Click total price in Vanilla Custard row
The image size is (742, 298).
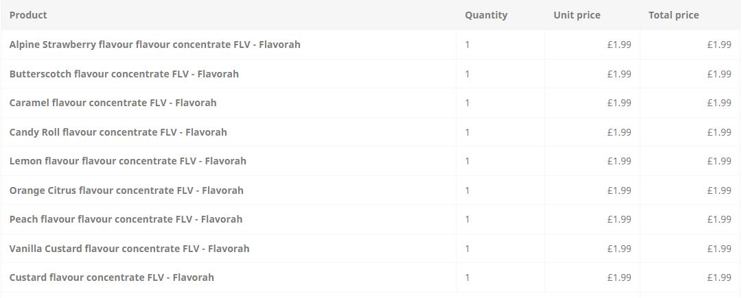coord(719,249)
